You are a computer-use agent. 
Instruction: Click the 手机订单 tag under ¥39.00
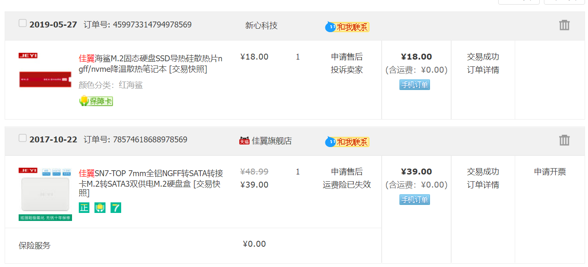click(x=414, y=199)
